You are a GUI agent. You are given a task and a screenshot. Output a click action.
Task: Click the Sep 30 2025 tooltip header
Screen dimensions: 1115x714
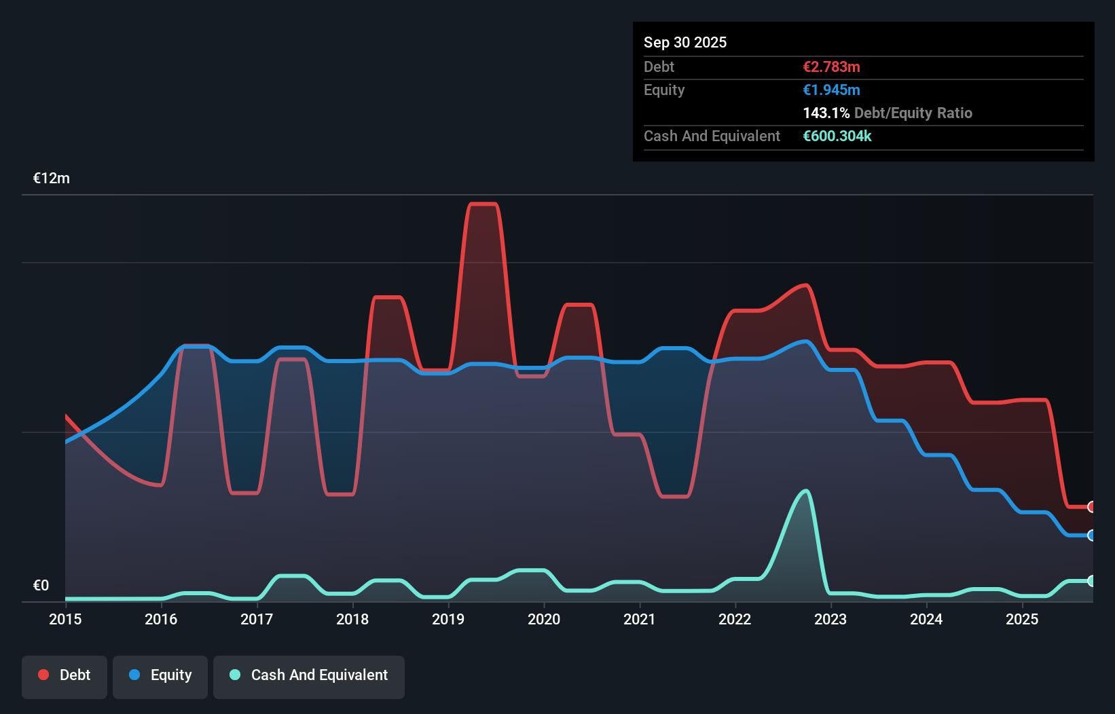click(685, 42)
